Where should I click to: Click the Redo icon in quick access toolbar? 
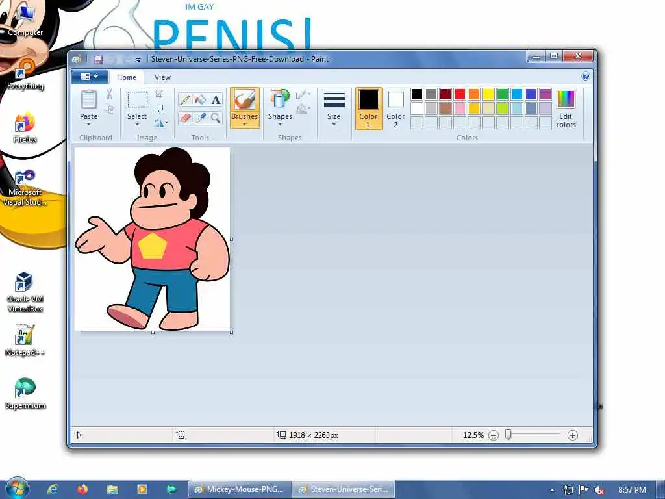point(127,59)
